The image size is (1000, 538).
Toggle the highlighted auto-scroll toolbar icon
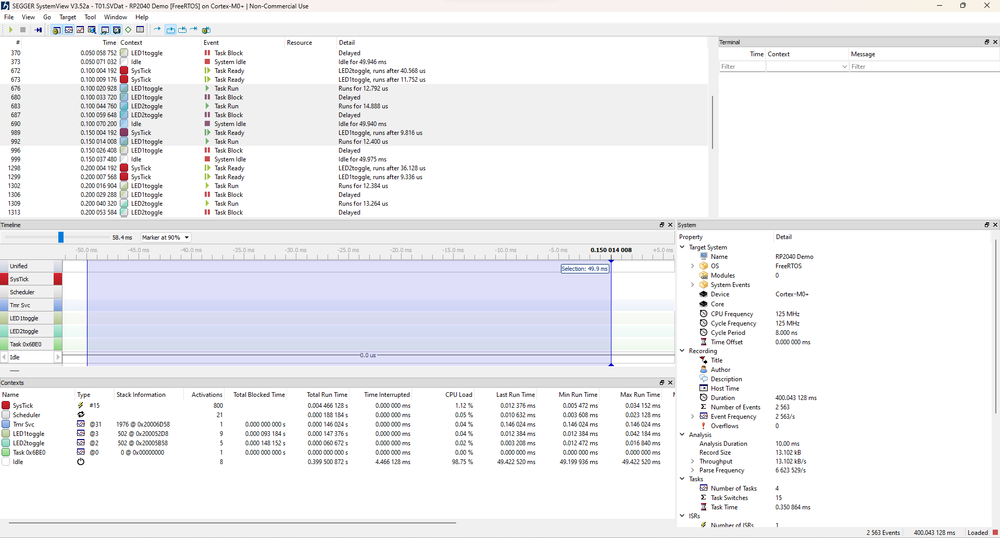pyautogui.click(x=171, y=30)
